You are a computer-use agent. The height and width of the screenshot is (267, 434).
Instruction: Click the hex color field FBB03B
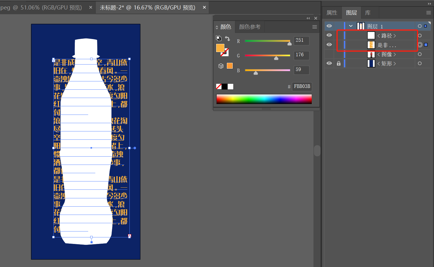[302, 86]
